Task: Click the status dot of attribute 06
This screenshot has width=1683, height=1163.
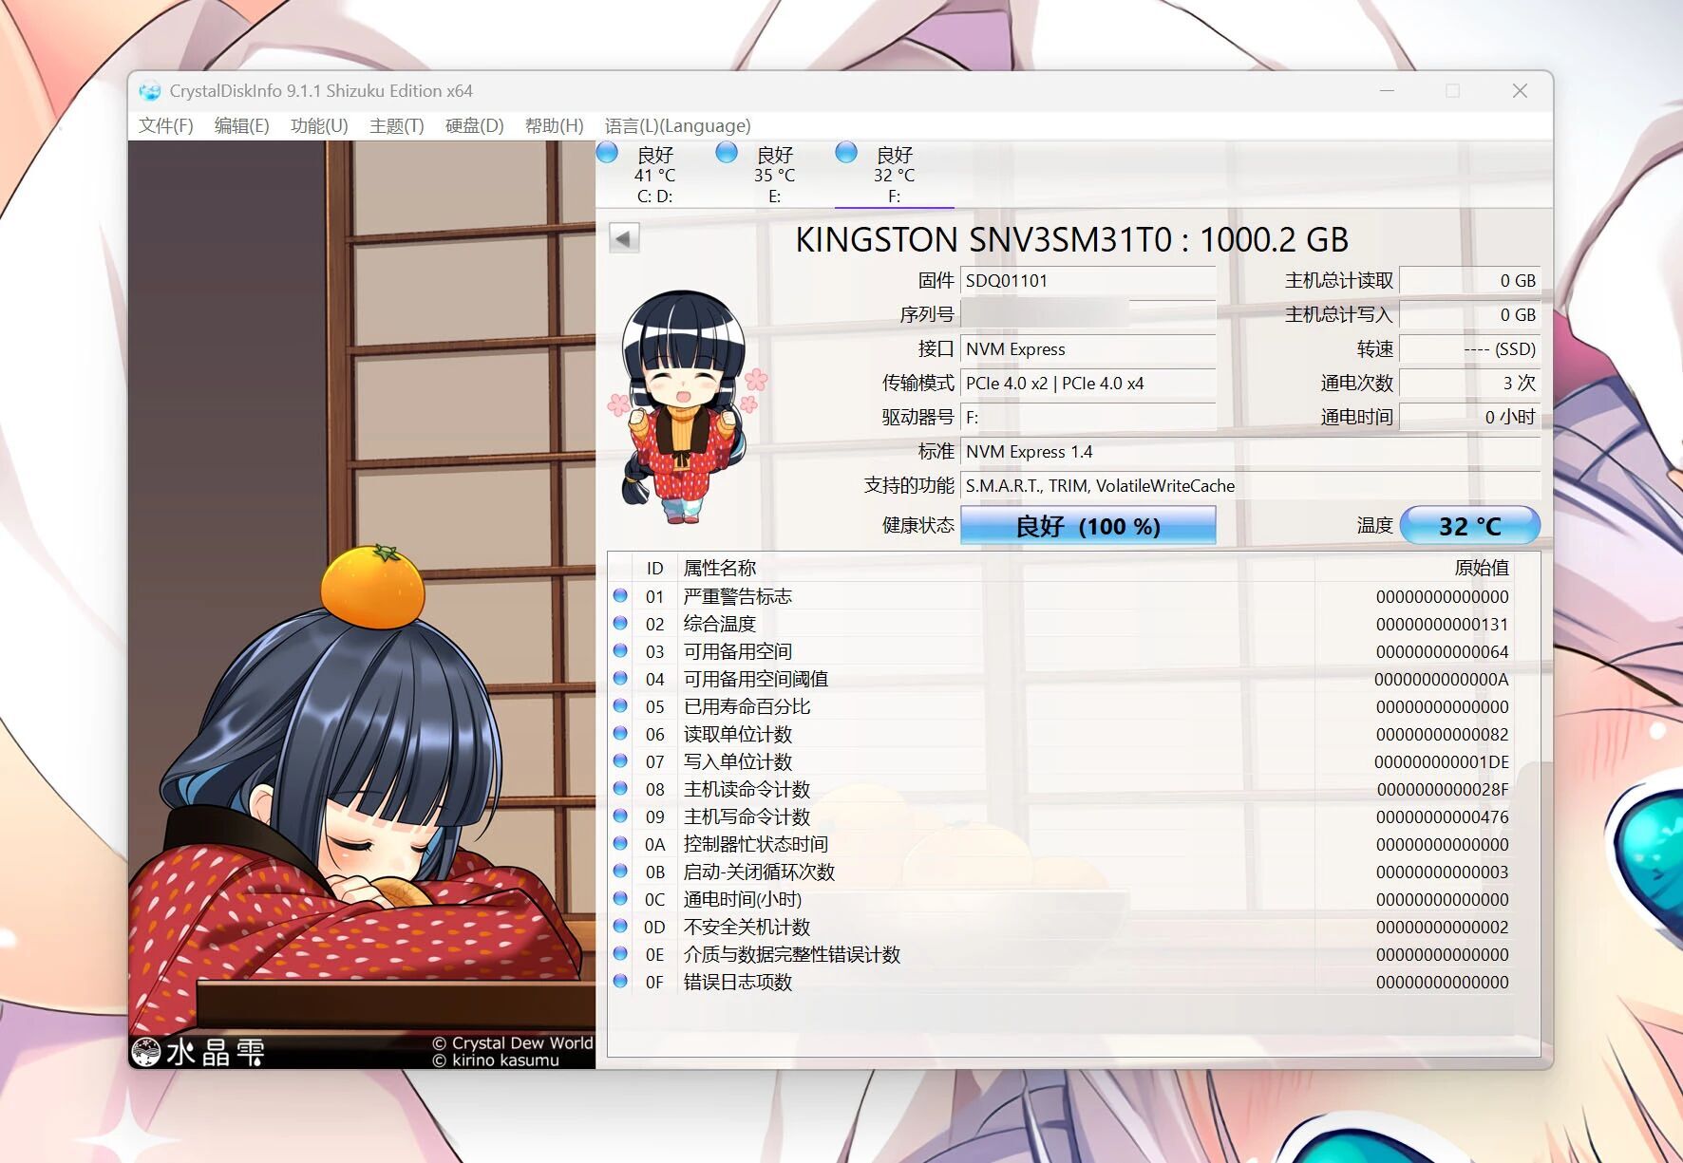Action: click(x=620, y=734)
